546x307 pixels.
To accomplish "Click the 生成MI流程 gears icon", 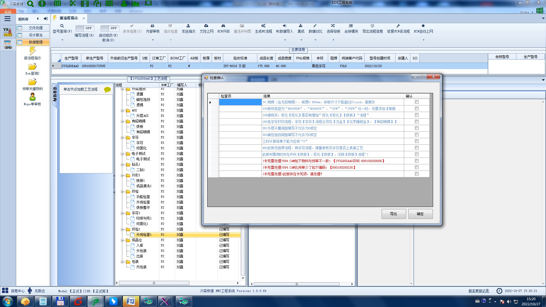I will click(x=263, y=26).
